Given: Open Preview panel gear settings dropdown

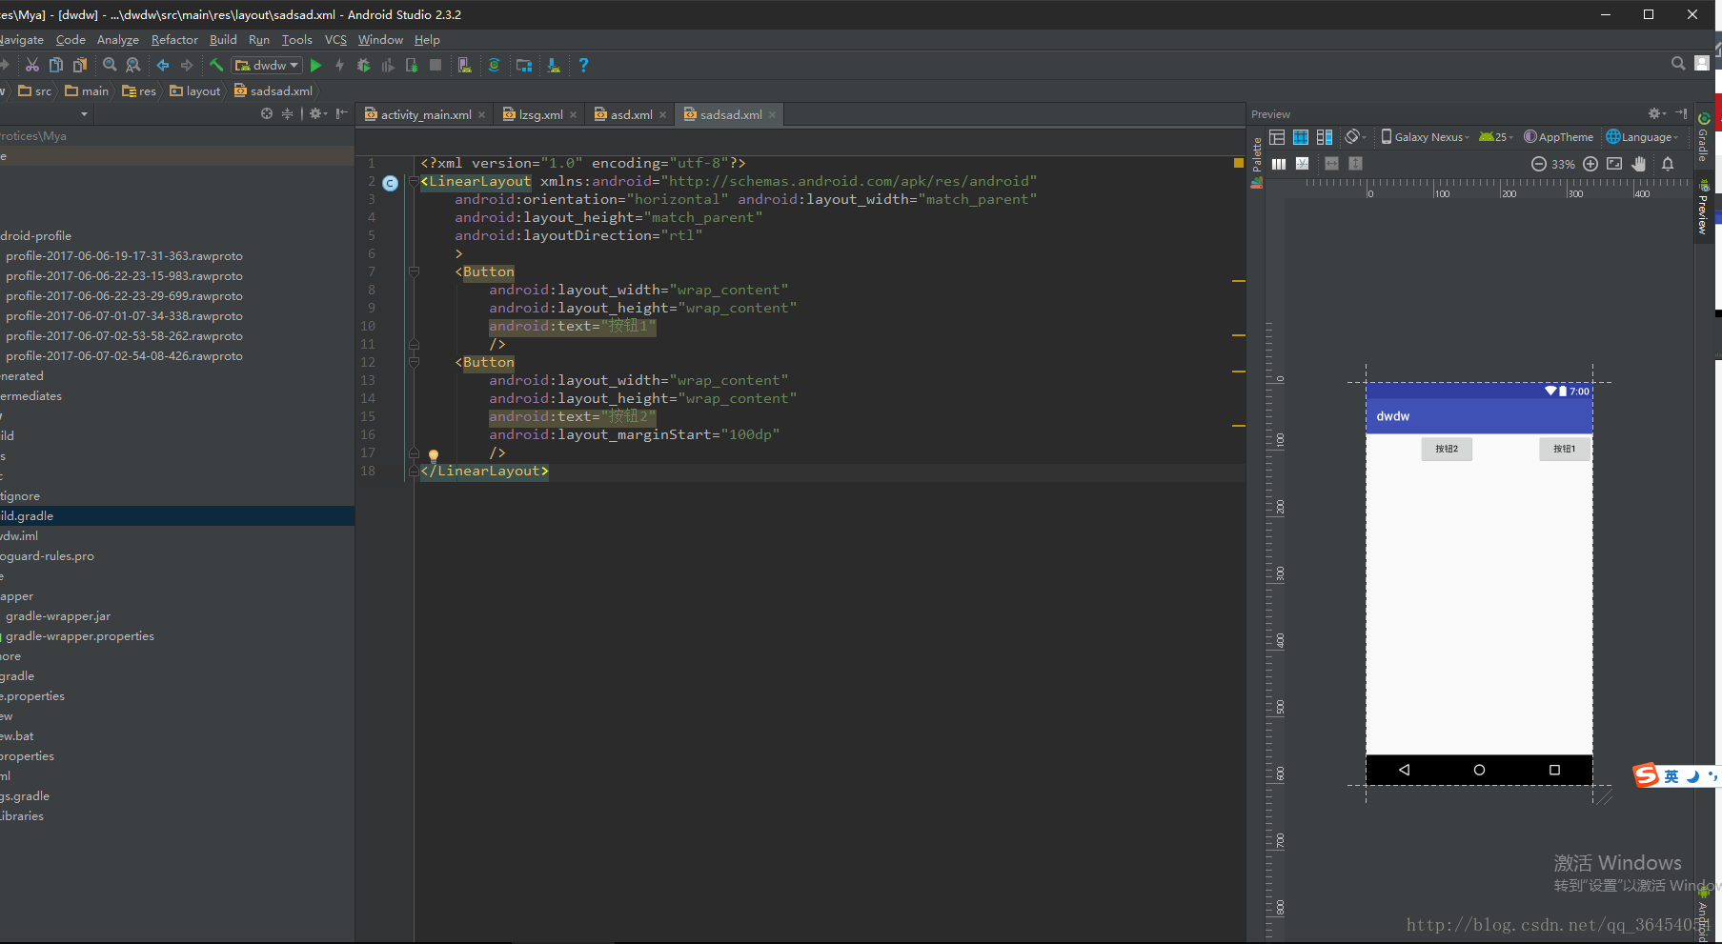Looking at the screenshot, I should coord(1658,113).
